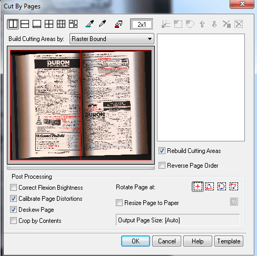Select the custom mixed layout icon
Image resolution: width=257 pixels, height=256 pixels.
pyautogui.click(x=73, y=24)
